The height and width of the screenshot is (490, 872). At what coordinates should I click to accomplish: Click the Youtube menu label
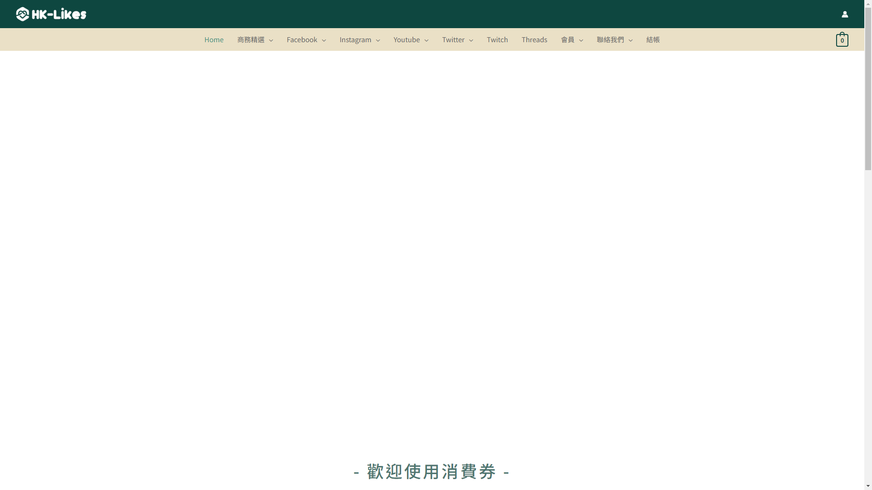tap(406, 40)
